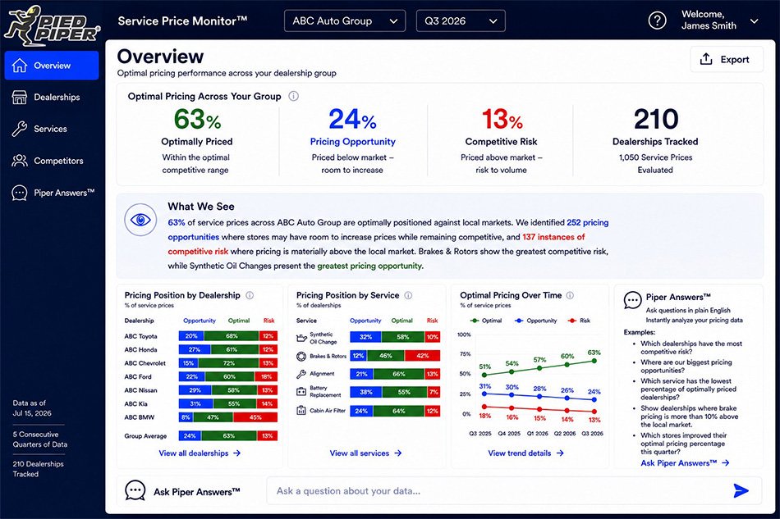
Task: Click the Alignment wrench icon
Action: [301, 374]
